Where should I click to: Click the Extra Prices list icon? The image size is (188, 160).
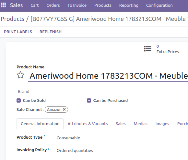click(147, 49)
